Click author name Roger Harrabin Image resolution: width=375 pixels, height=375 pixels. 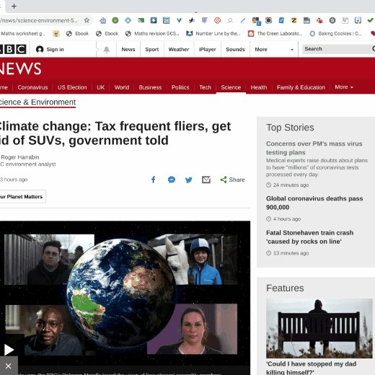point(20,157)
